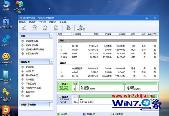Viewport: 169px width, 116px height.
Task: Open Ghost备份还原 desktop icon
Action: 6,59
